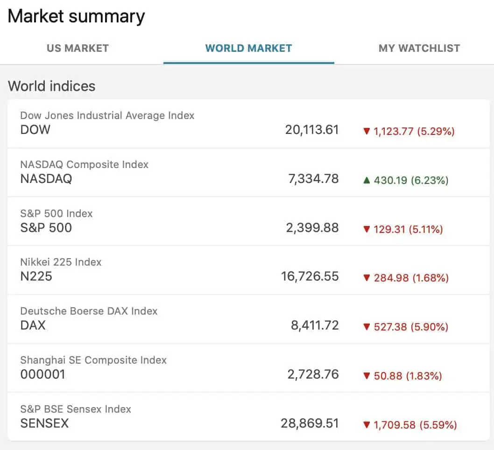494x450 pixels.
Task: Click the NASDAQ Composite Index label
Action: pyautogui.click(x=85, y=164)
